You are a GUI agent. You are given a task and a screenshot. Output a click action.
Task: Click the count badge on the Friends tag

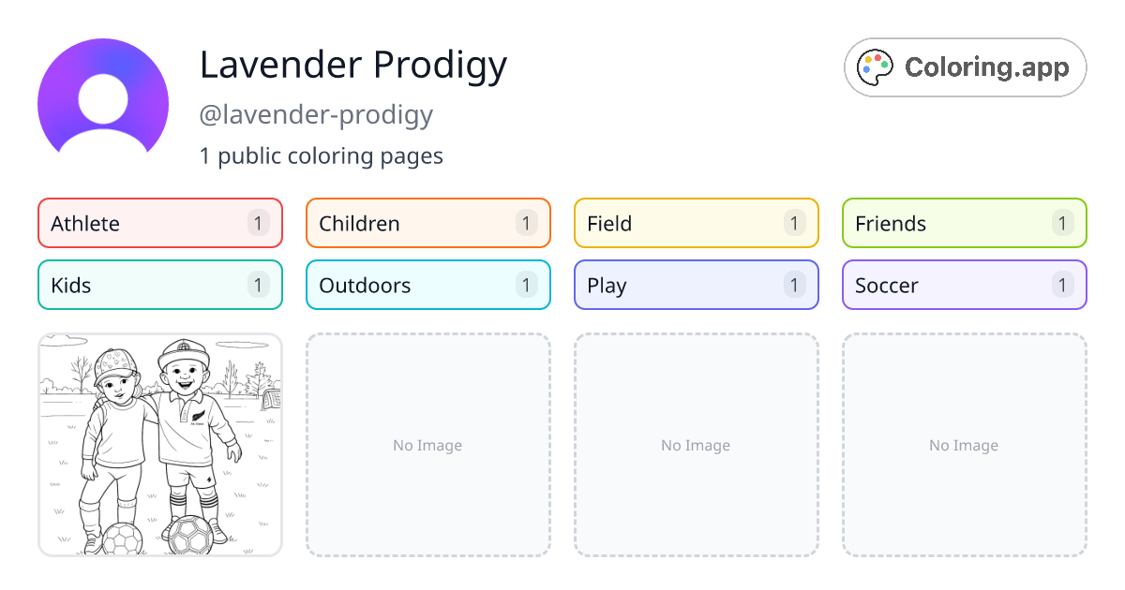point(1062,223)
